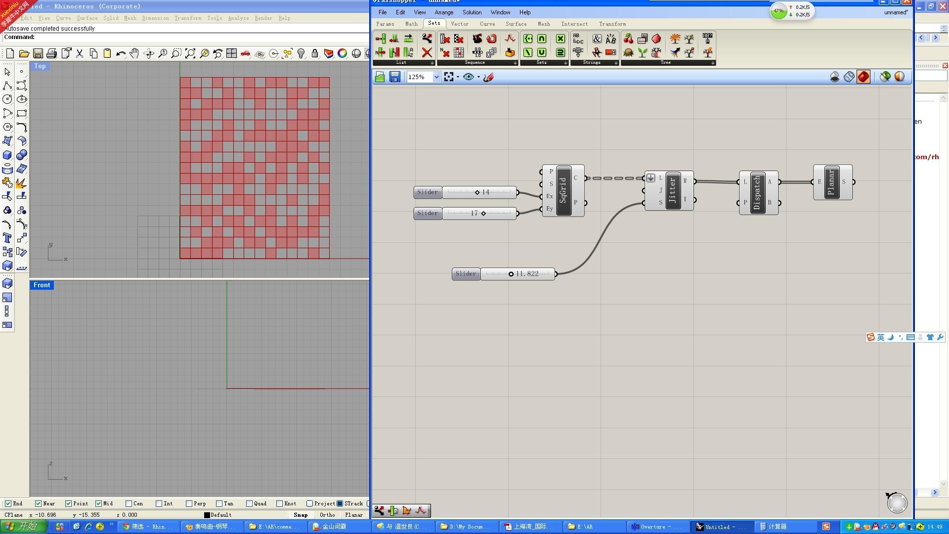Toggle the End osnap checkbox

8,503
